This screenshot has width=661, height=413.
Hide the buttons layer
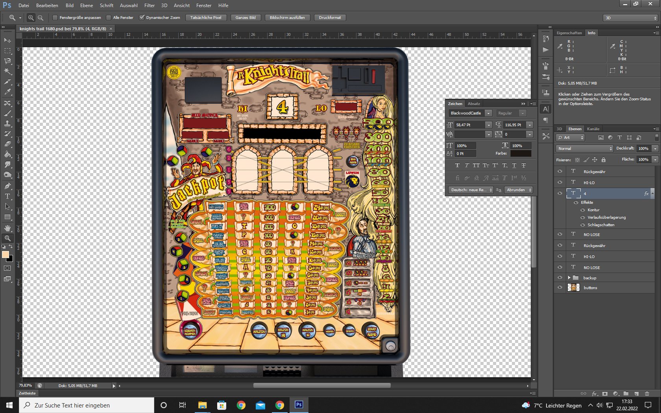(x=560, y=288)
